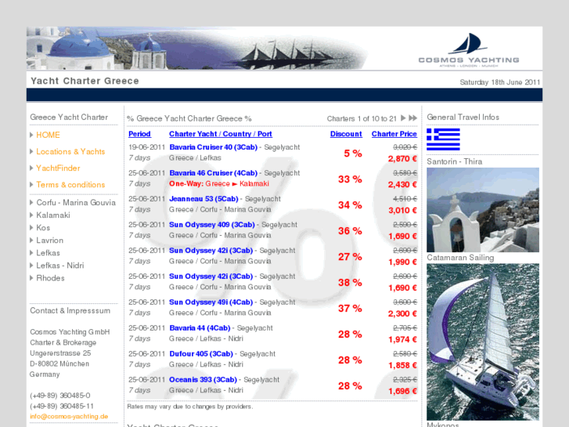Open the HOME menu link

point(48,136)
